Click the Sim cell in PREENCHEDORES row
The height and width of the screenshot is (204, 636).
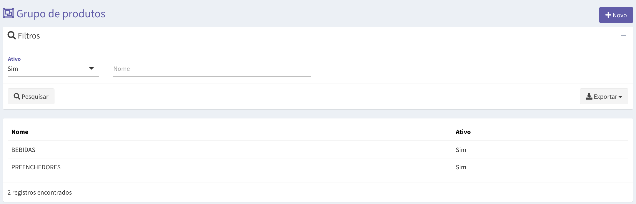pyautogui.click(x=461, y=167)
